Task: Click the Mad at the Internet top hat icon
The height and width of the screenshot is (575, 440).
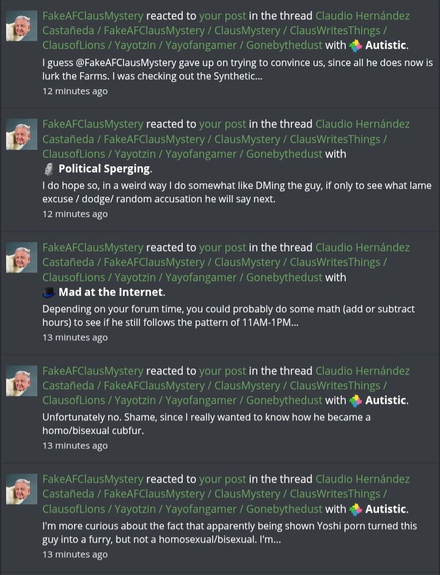Action: 49,292
